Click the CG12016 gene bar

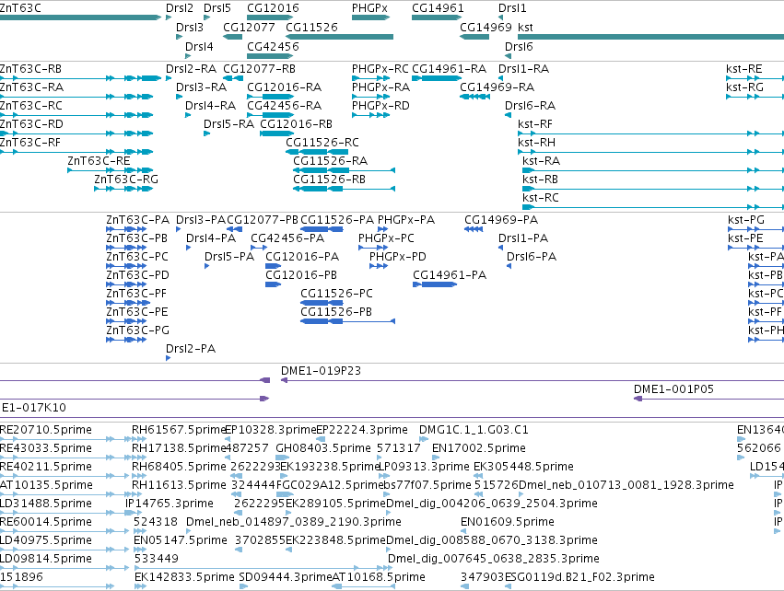[x=270, y=17]
